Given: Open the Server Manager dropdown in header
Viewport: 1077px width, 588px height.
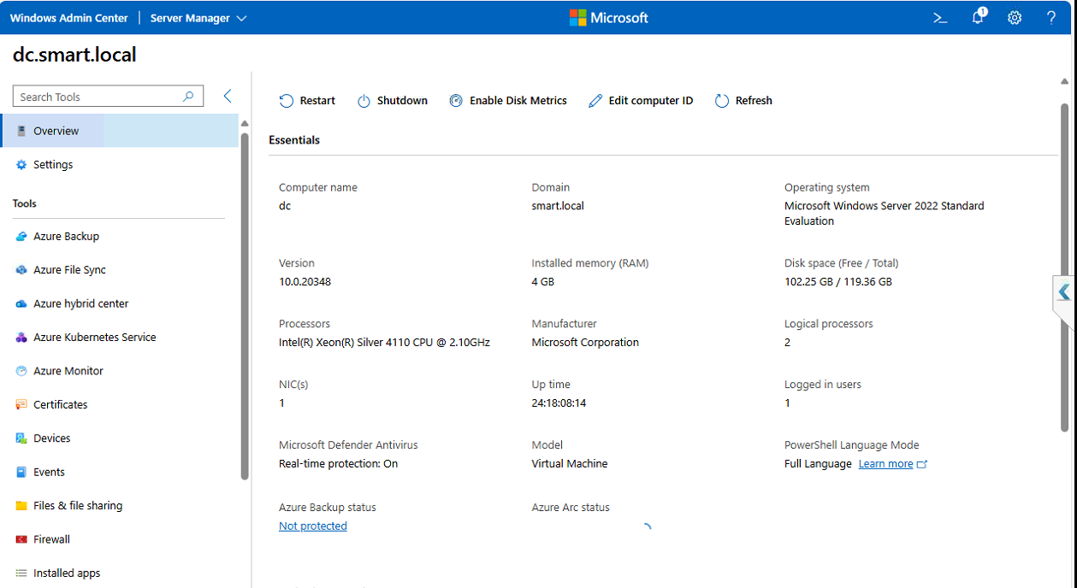Looking at the screenshot, I should 198,18.
